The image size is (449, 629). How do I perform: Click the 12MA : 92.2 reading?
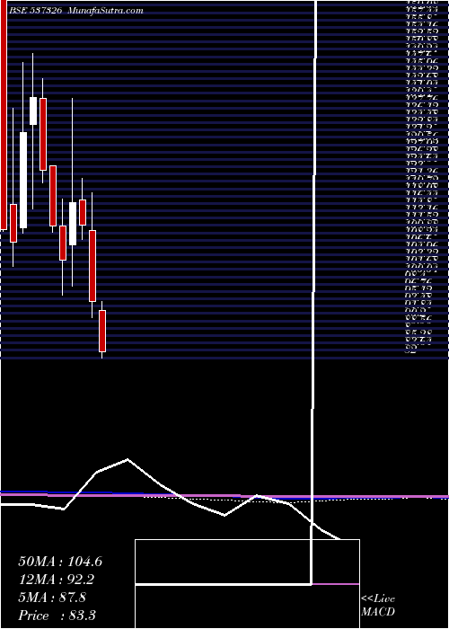click(57, 580)
